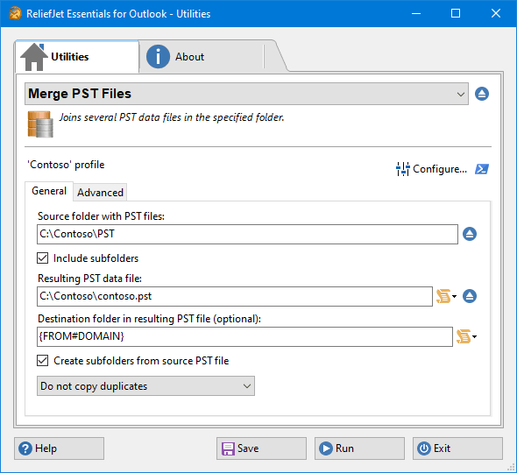Image resolution: width=517 pixels, height=473 pixels.
Task: Open the macro scroll menu for destination folder
Action: click(x=466, y=336)
